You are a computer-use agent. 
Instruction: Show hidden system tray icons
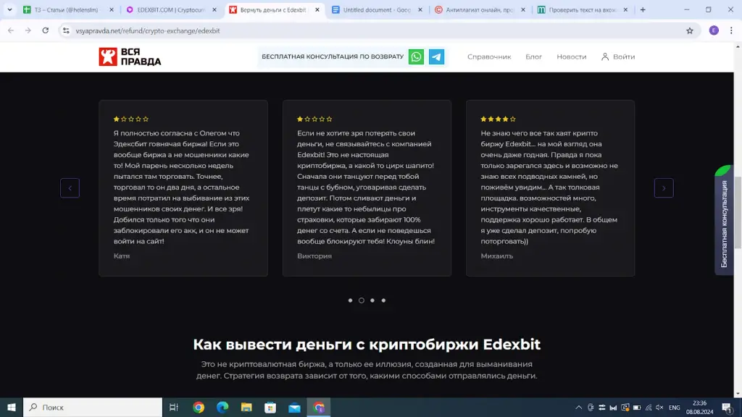coord(578,407)
